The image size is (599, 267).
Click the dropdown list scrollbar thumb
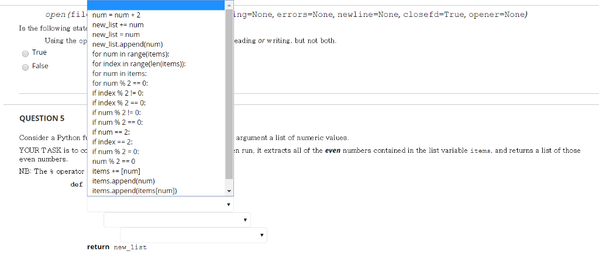pyautogui.click(x=229, y=94)
